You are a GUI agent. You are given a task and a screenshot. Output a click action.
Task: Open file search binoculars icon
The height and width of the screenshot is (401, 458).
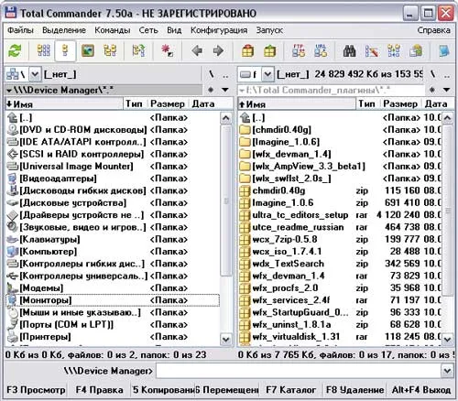[350, 50]
